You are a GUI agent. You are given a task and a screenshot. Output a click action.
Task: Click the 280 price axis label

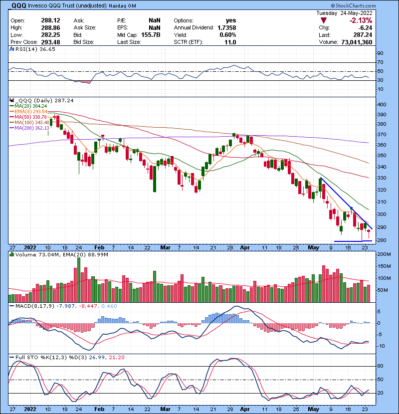(x=382, y=240)
